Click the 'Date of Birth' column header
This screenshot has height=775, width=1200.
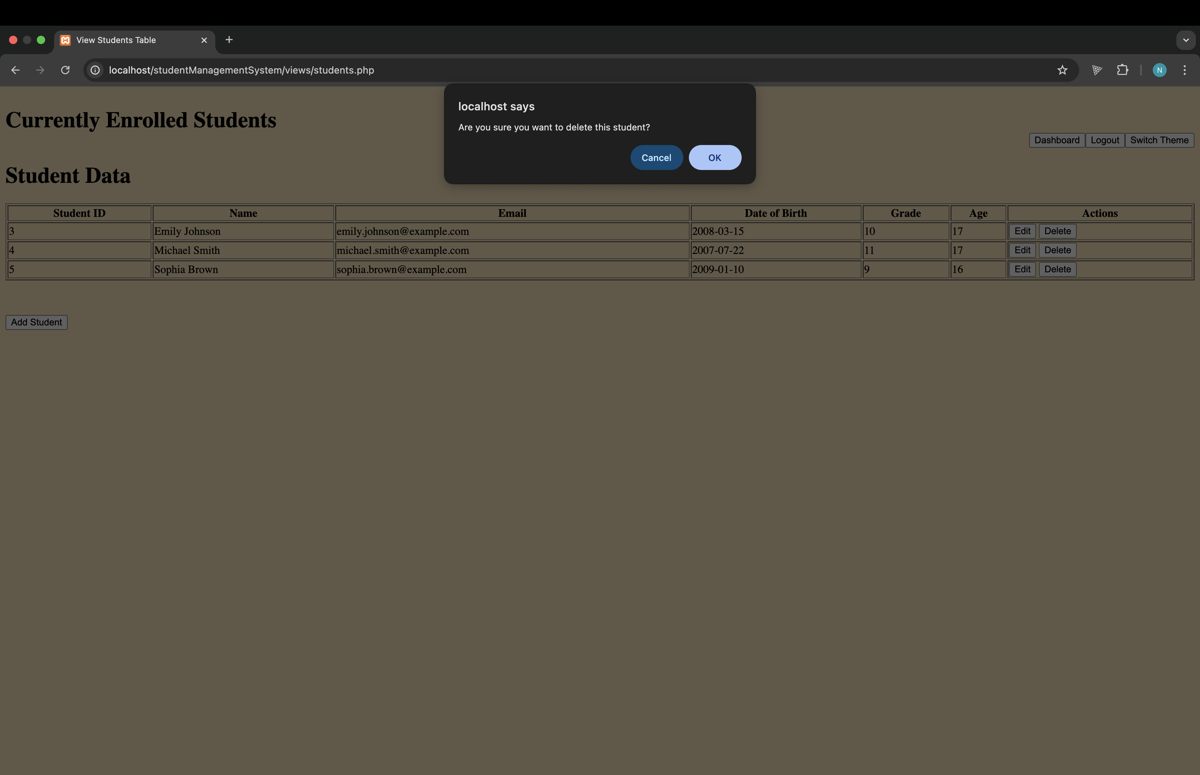click(x=775, y=213)
